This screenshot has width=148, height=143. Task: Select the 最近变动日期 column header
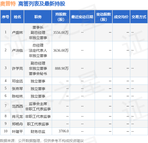click(x=82, y=17)
